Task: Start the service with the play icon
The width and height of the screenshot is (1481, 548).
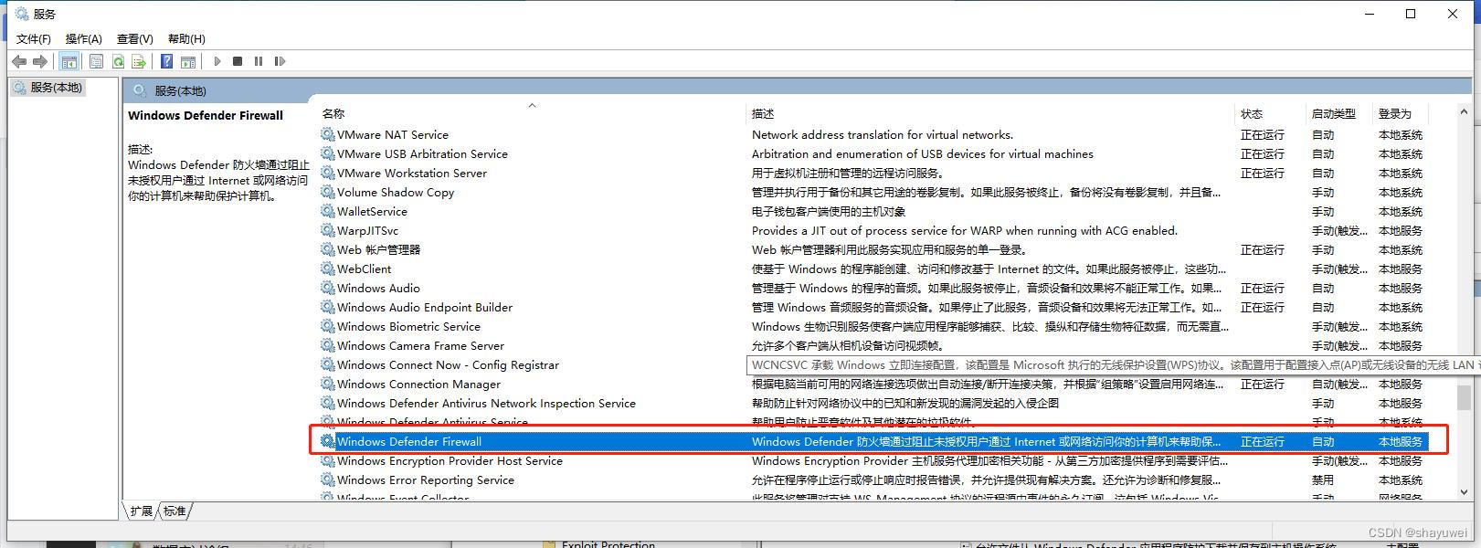Action: pos(217,61)
